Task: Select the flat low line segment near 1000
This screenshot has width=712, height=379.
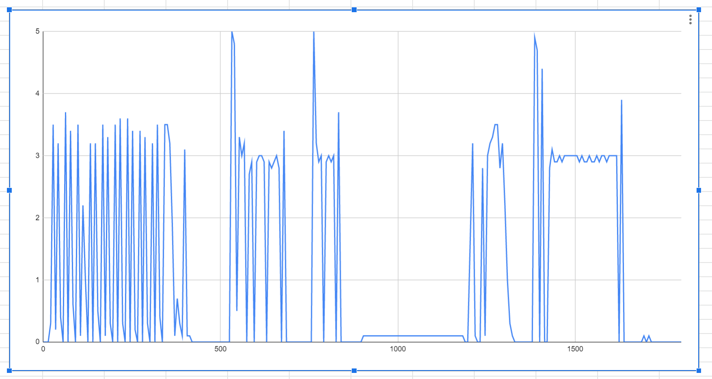Action: pyautogui.click(x=406, y=336)
